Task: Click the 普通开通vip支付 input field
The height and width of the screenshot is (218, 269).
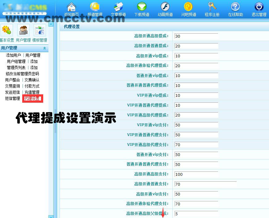Action: (x=196, y=154)
